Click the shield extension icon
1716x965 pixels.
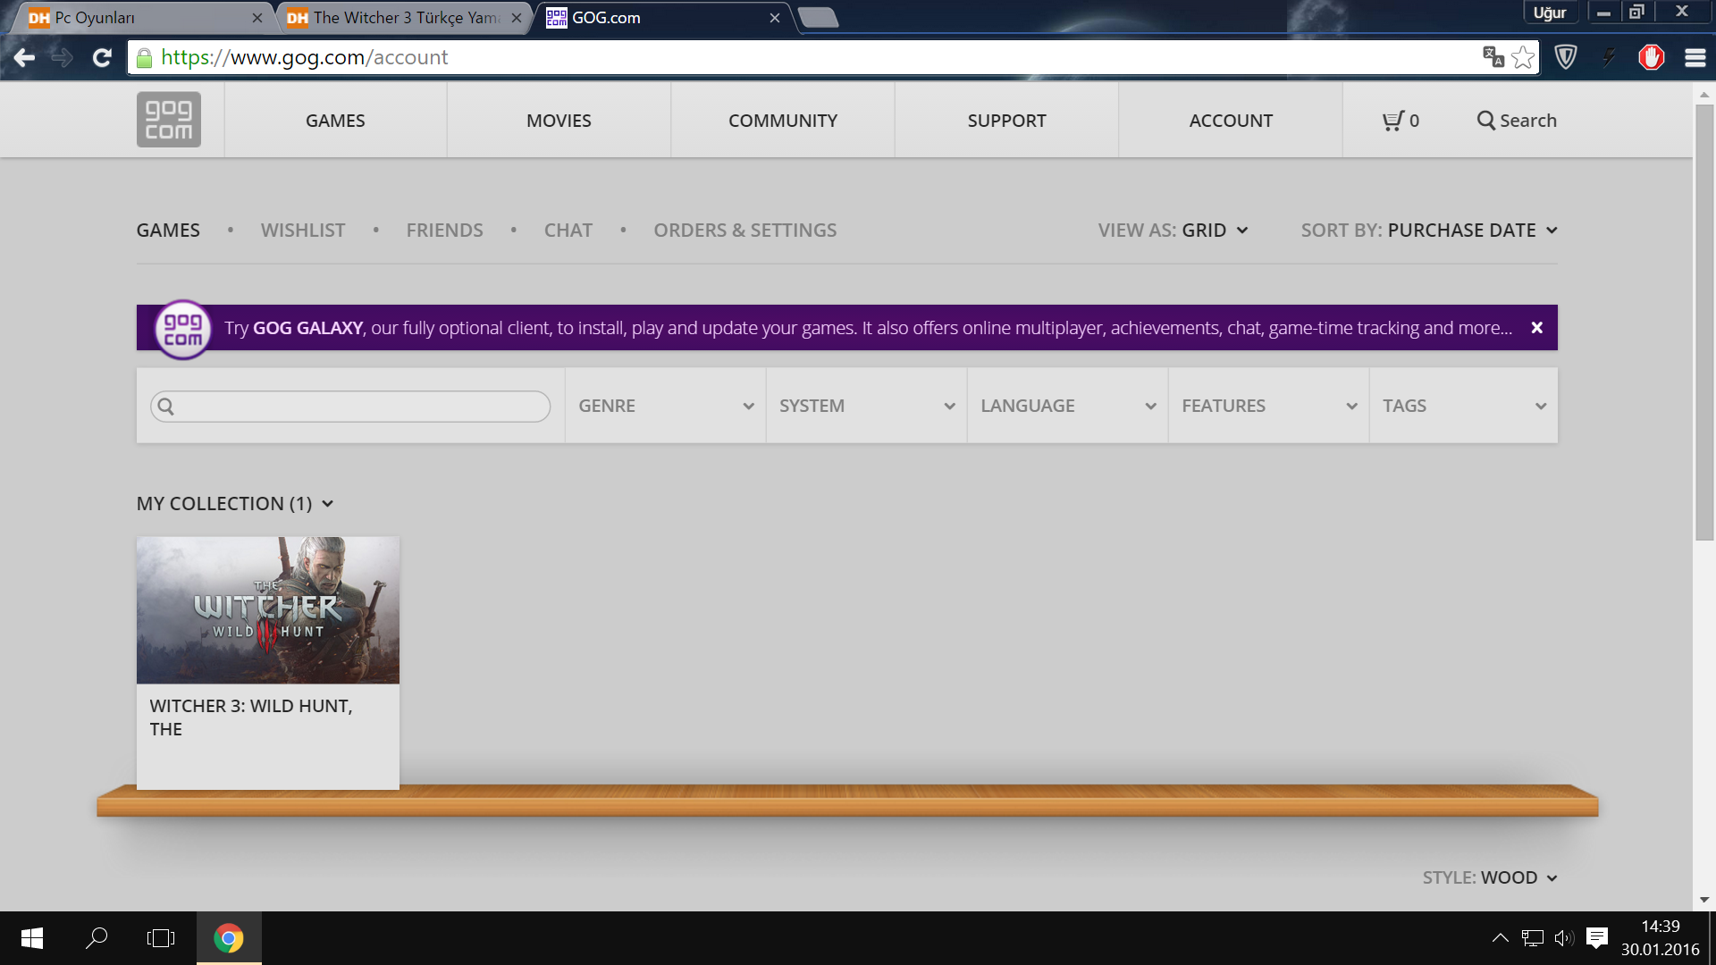click(1565, 57)
